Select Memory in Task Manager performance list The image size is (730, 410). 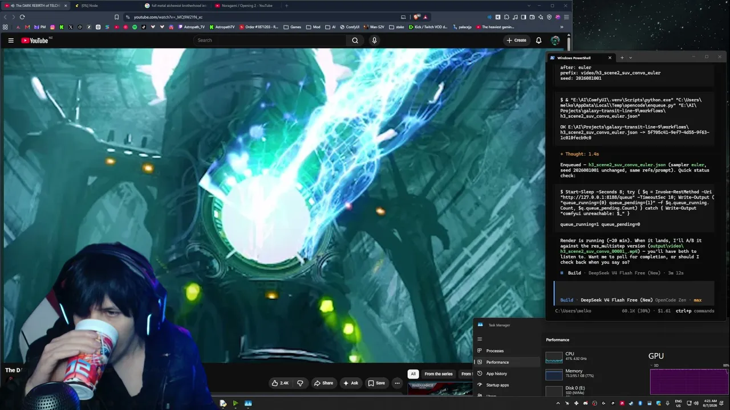pyautogui.click(x=594, y=374)
